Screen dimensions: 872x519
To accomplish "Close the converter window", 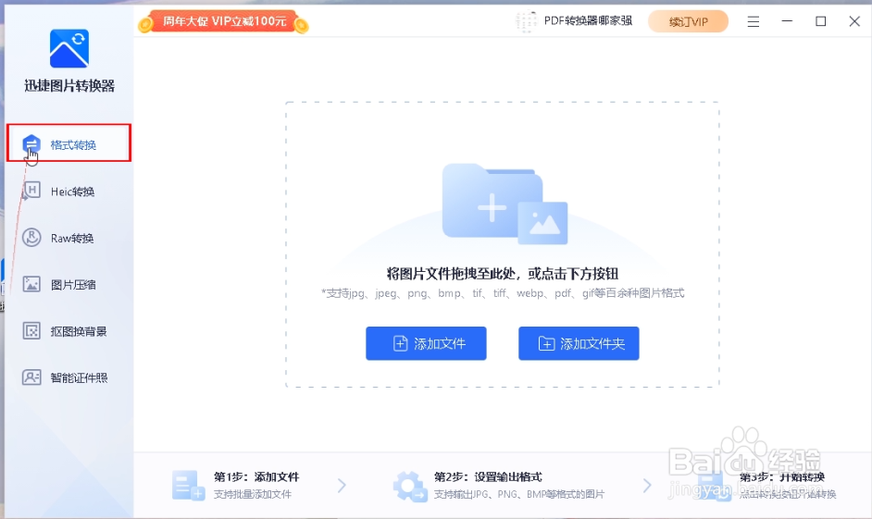I will tap(854, 21).
